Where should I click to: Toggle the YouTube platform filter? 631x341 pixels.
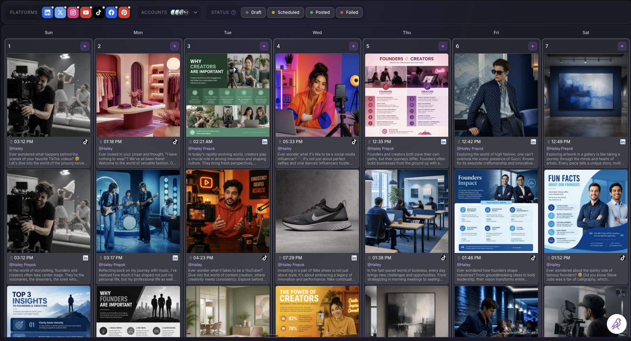tap(86, 12)
